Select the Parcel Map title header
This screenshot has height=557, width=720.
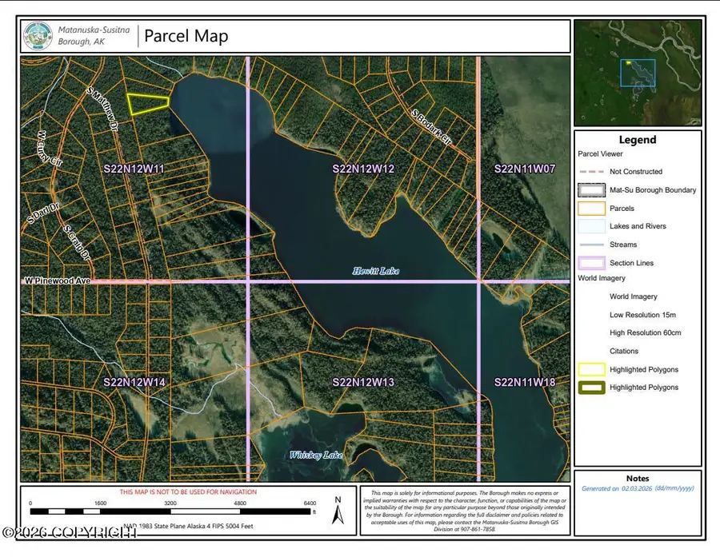[x=186, y=36]
